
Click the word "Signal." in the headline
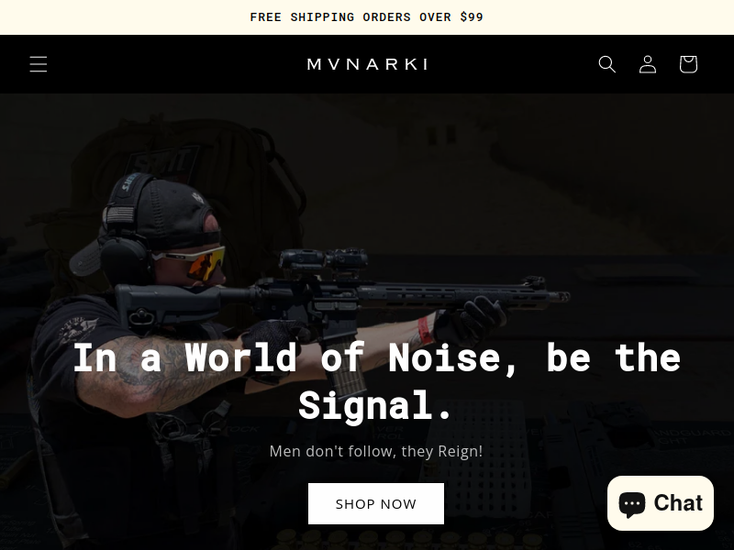coord(375,405)
